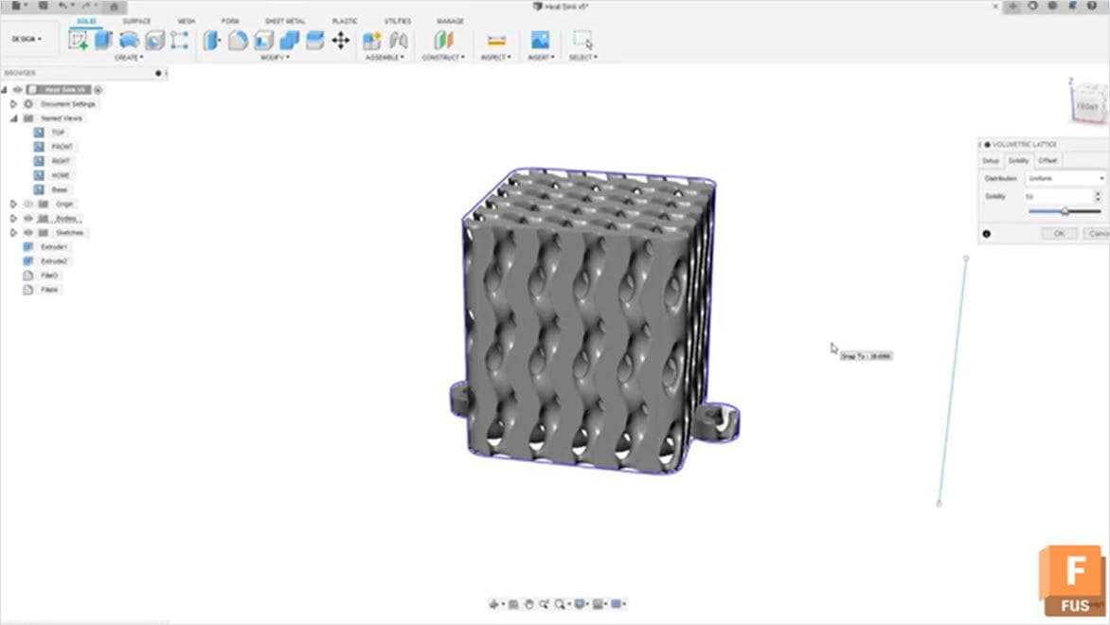Click OK to apply the volumetric lattice

pyautogui.click(x=1060, y=234)
